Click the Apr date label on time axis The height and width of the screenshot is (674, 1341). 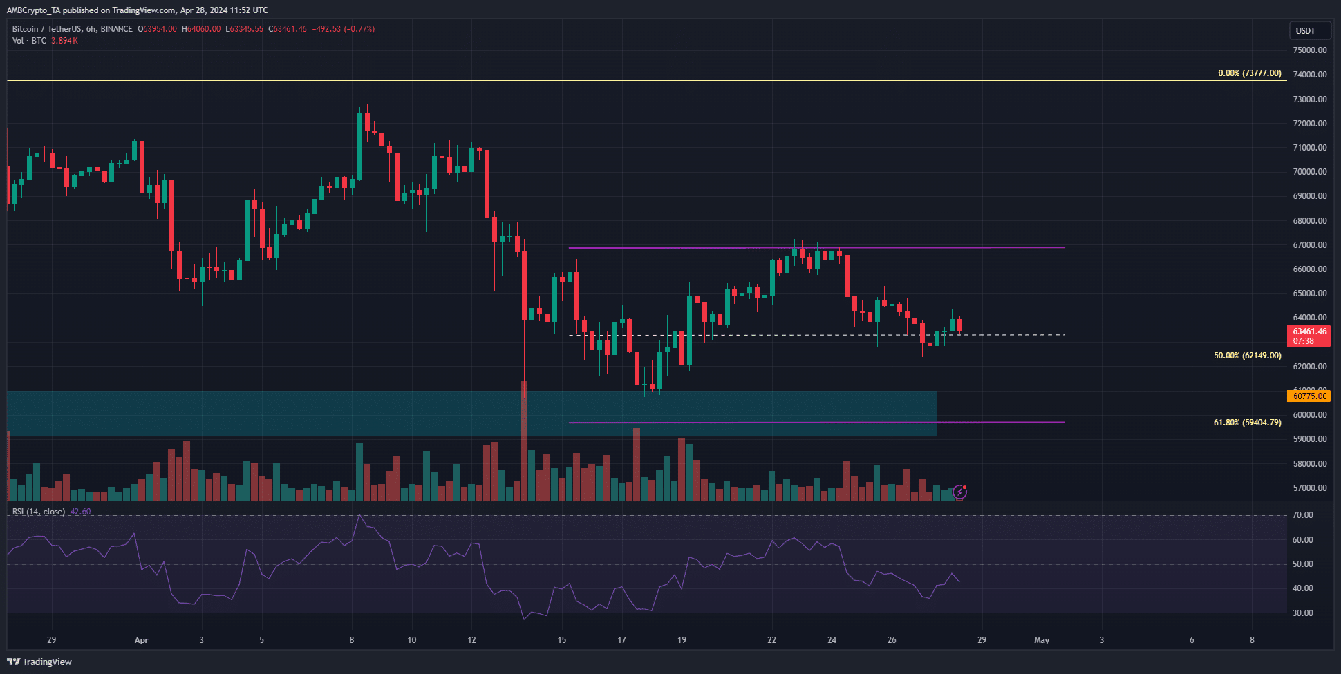141,640
